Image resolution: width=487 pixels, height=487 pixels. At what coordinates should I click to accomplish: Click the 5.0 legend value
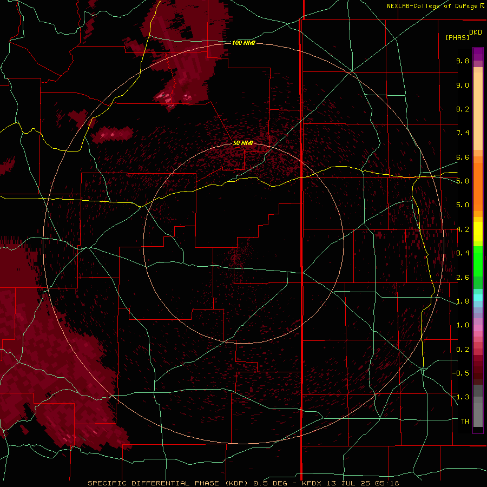point(463,205)
